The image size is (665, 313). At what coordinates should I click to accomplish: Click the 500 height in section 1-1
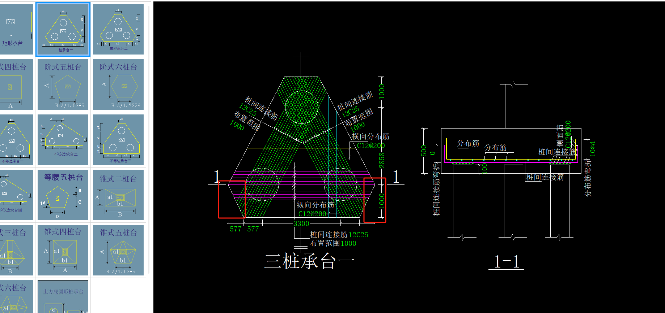[x=424, y=151]
